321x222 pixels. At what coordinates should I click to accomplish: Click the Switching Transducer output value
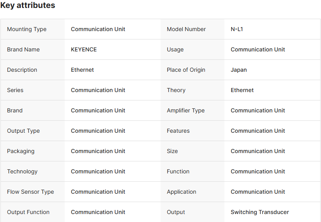260,212
